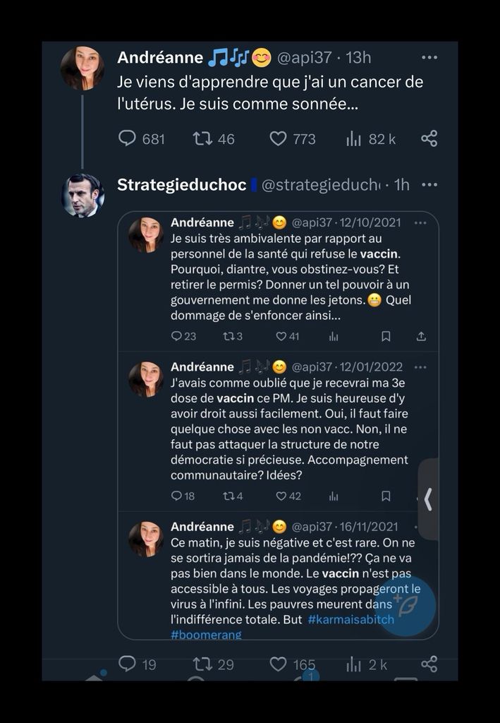Open more options on the 12/10/2021 tweet
This screenshot has height=723, width=500.
tap(420, 222)
